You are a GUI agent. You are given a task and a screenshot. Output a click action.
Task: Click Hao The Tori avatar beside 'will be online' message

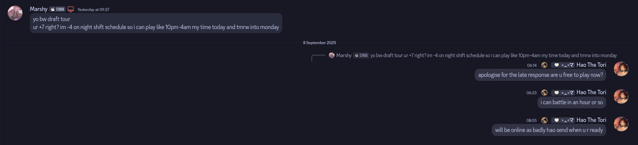[621, 124]
